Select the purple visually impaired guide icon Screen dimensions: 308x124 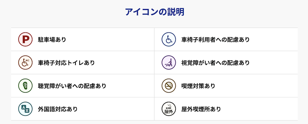(168, 62)
